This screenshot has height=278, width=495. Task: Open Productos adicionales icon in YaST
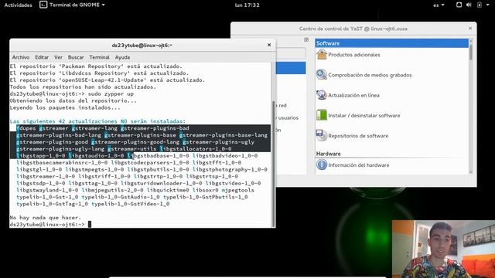(x=322, y=55)
